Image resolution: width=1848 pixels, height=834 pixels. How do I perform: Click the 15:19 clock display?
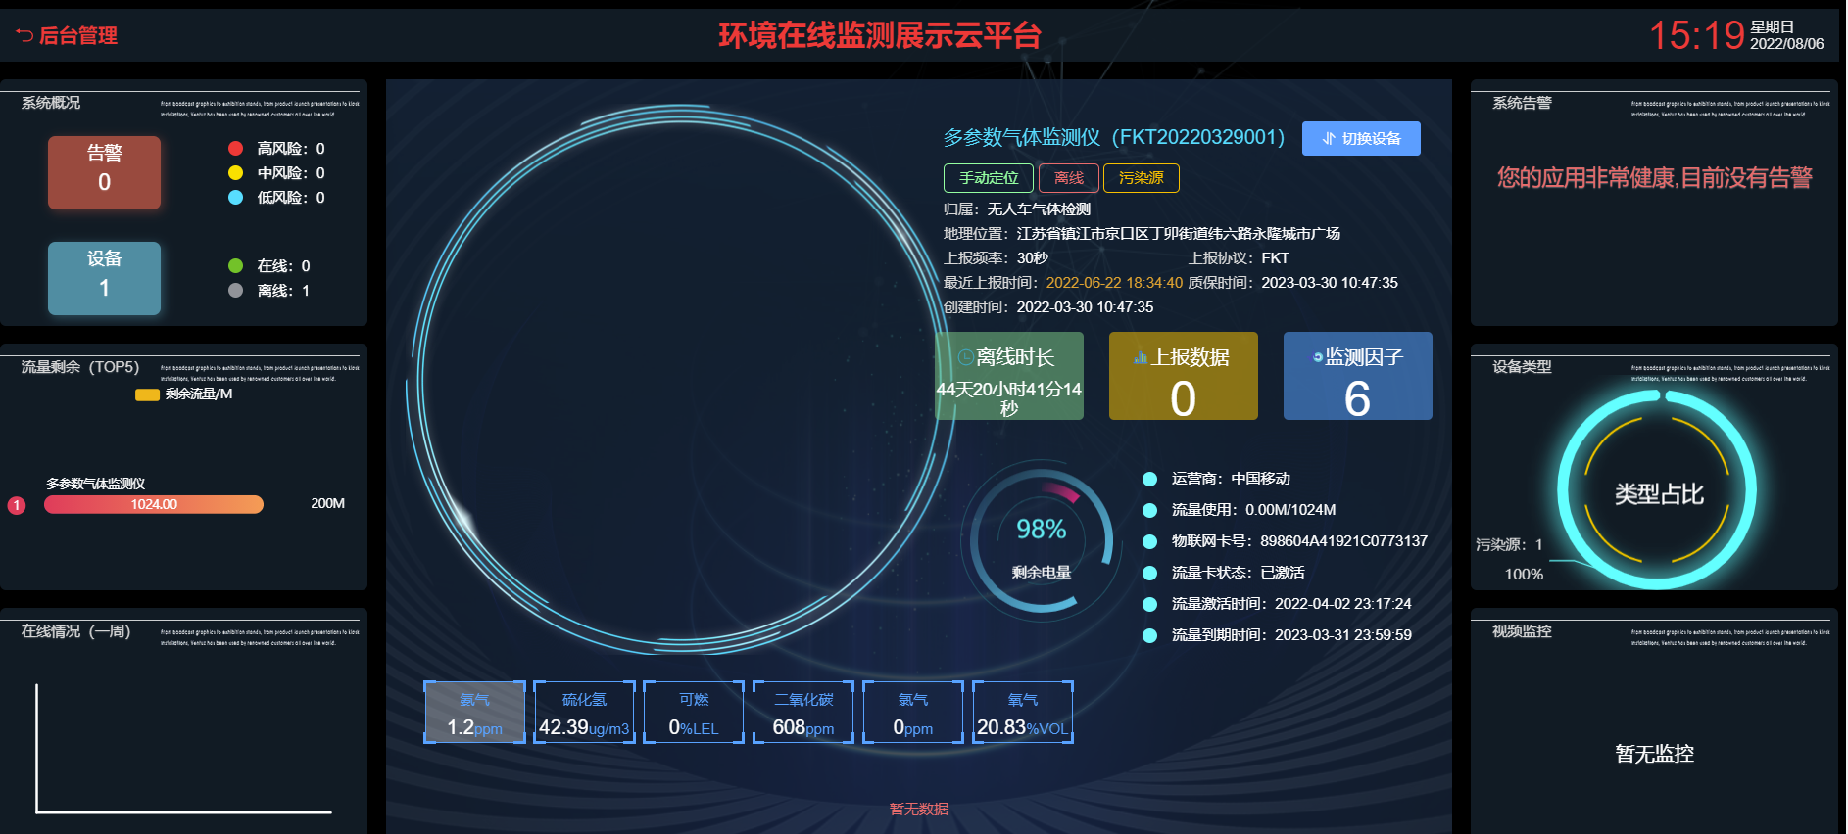pyautogui.click(x=1696, y=36)
